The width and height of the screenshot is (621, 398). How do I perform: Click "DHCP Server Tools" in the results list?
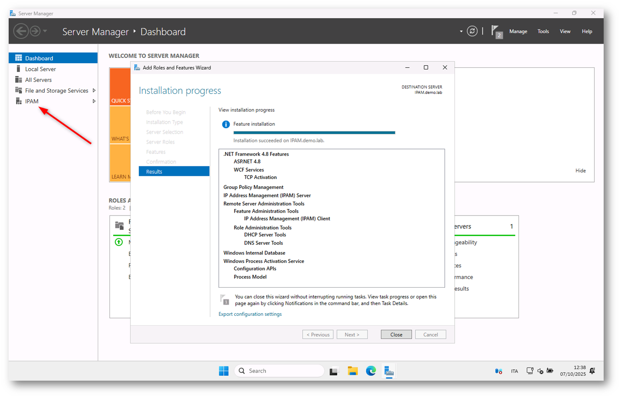(265, 235)
